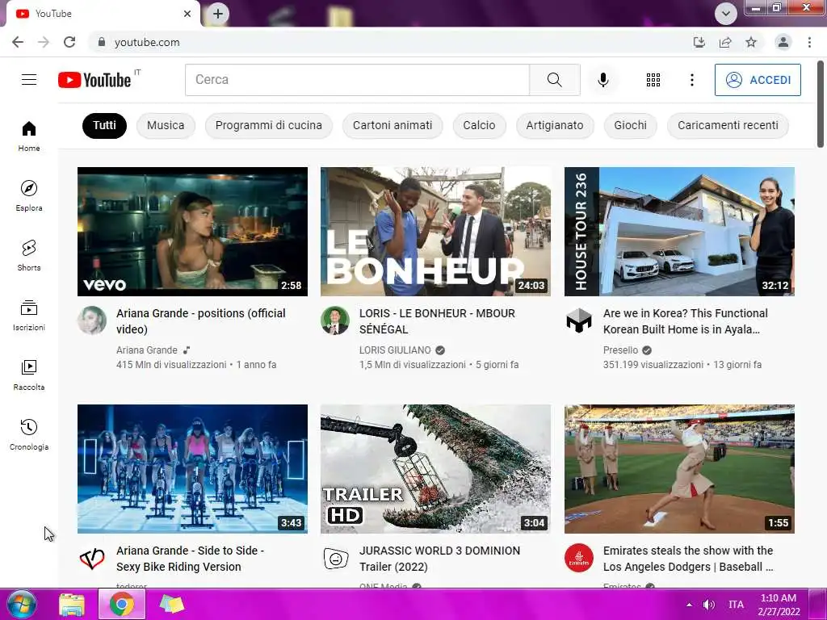The image size is (827, 620).
Task: Select the Musica filter chip
Action: tap(166, 125)
